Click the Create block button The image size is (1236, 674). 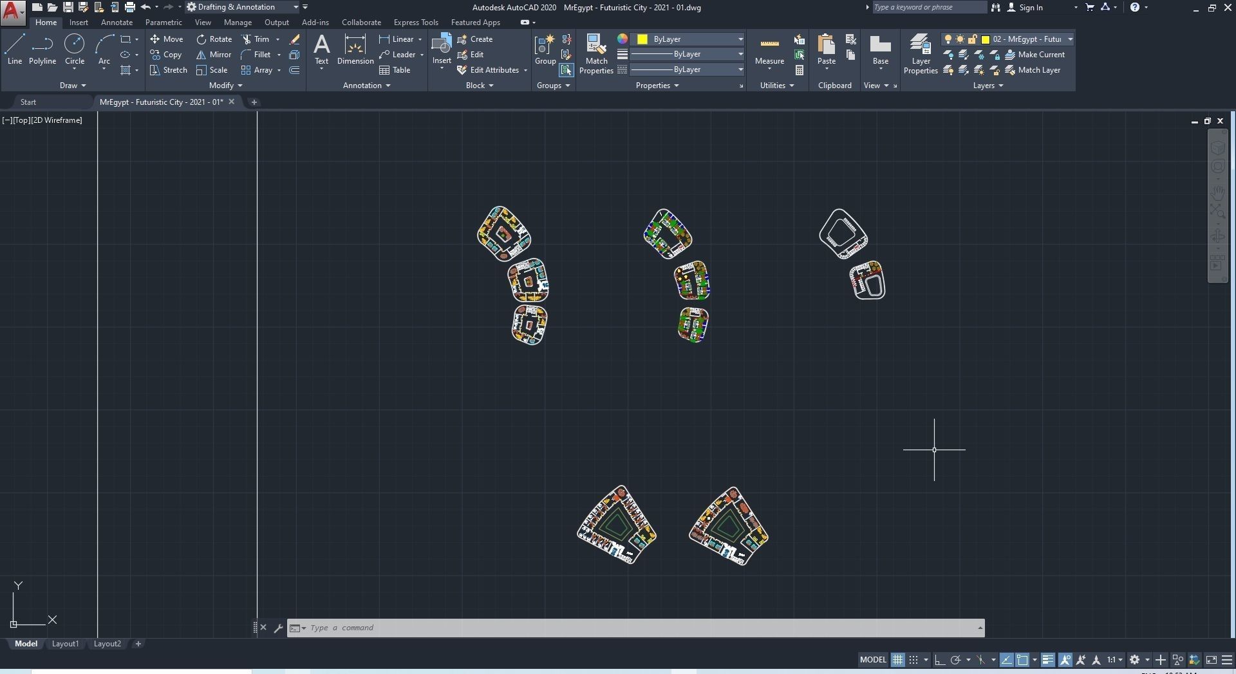475,39
